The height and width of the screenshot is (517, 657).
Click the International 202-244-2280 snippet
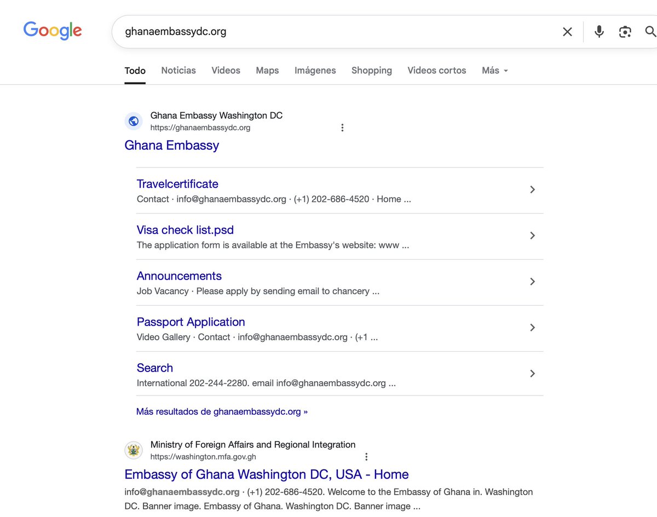(x=266, y=383)
